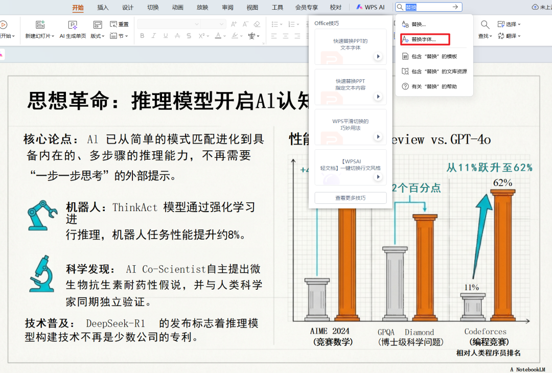Click the 查看更多技巧 button
Image resolution: width=552 pixels, height=373 pixels.
[350, 198]
